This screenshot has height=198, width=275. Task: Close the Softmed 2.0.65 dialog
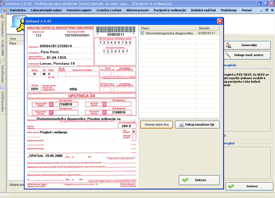(219, 21)
